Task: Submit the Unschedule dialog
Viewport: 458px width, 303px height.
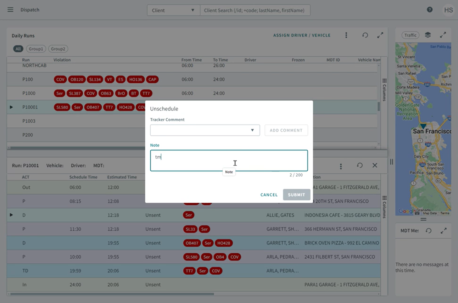Action: (x=296, y=195)
